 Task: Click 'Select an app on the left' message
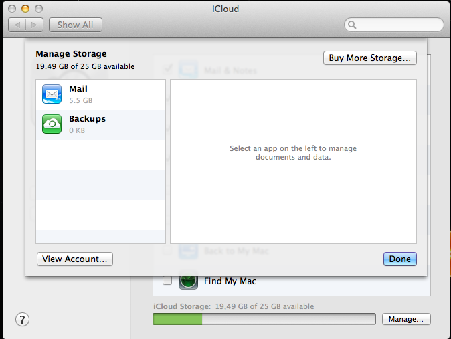click(x=293, y=153)
